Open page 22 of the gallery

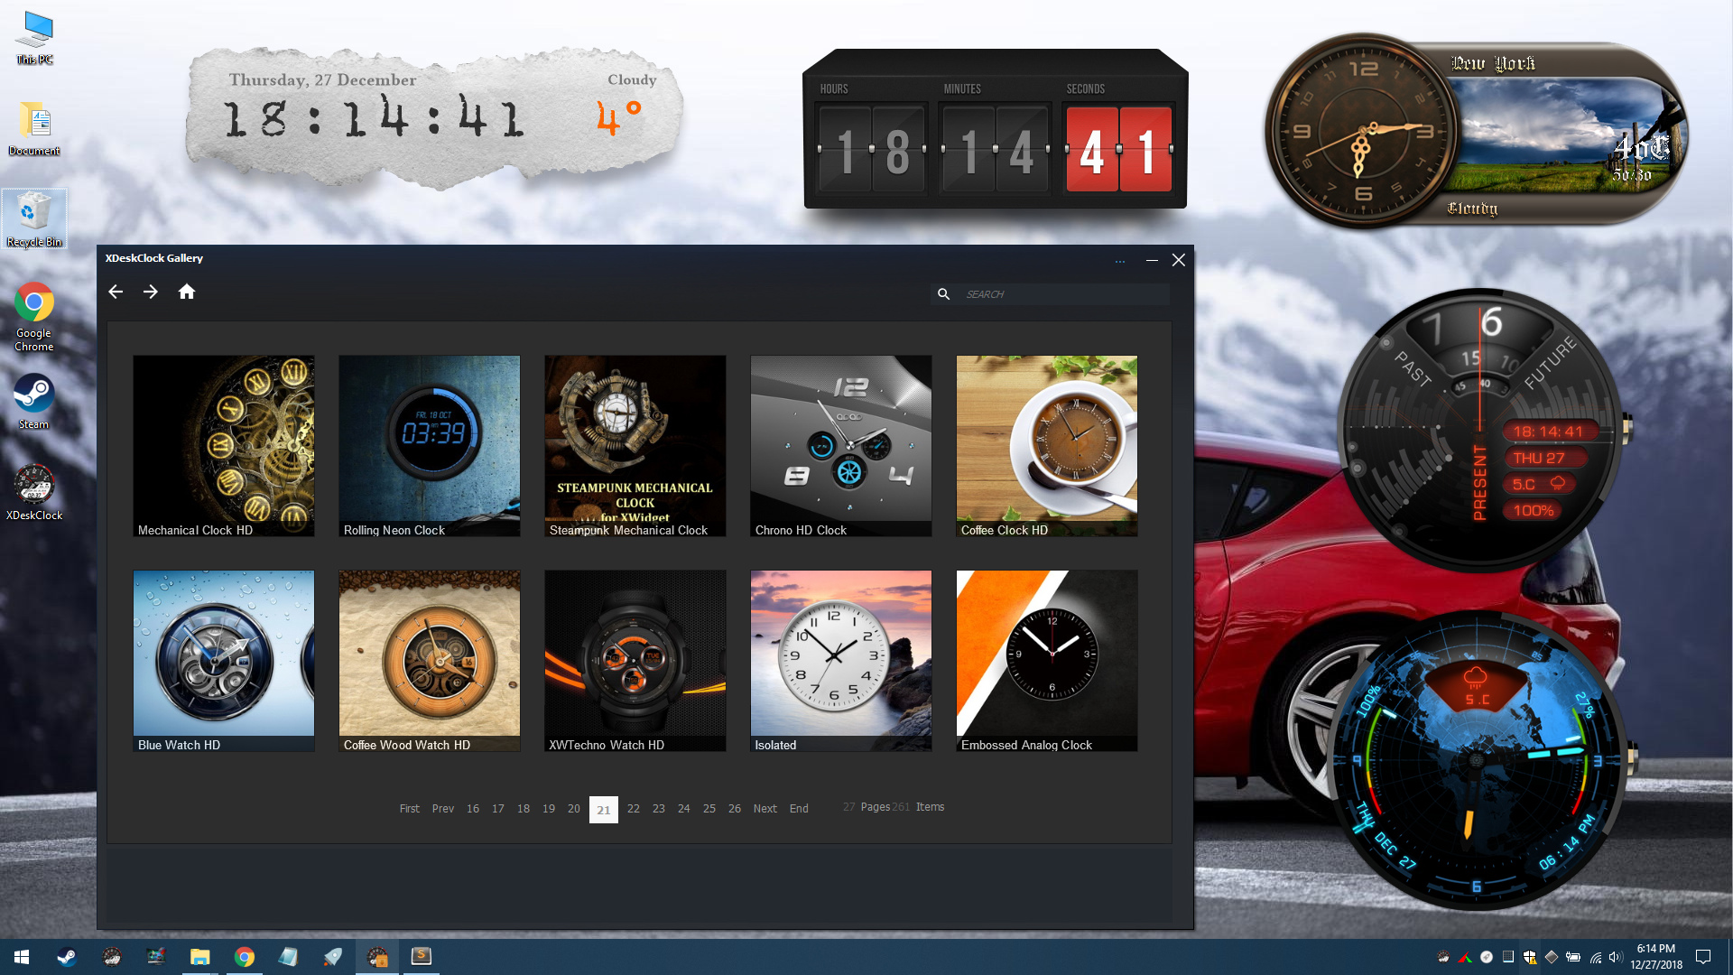633,809
